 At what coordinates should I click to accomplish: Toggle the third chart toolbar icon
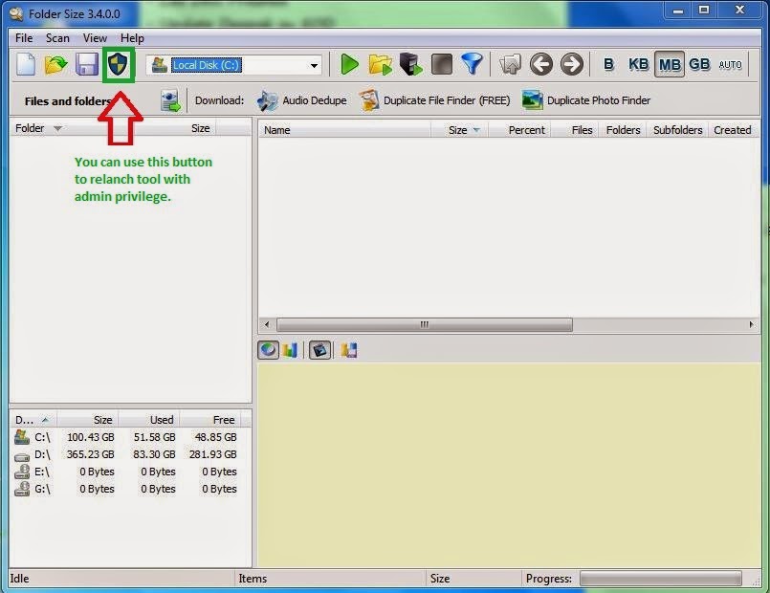pyautogui.click(x=319, y=350)
